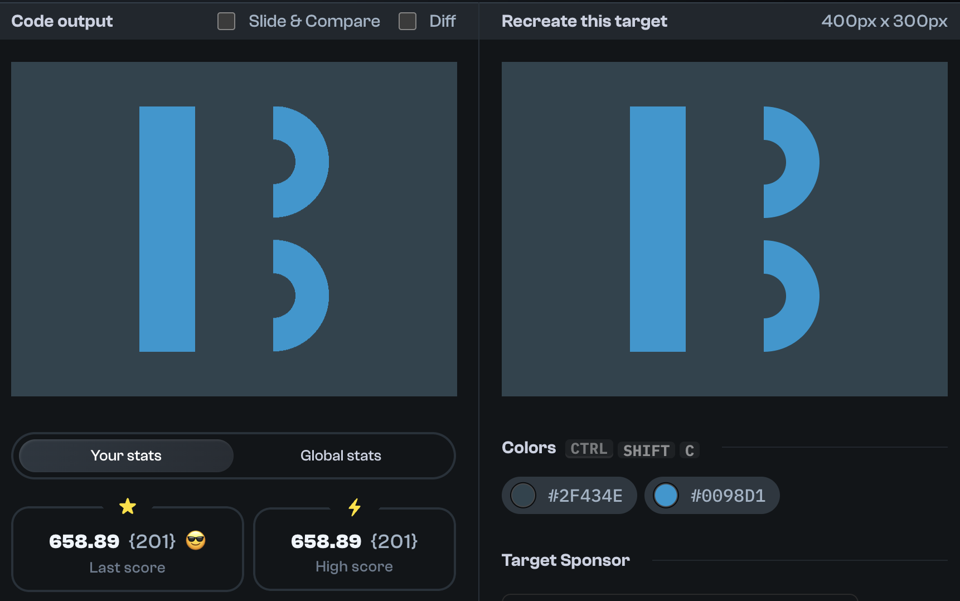Click the Recreate this target heading

pyautogui.click(x=584, y=21)
